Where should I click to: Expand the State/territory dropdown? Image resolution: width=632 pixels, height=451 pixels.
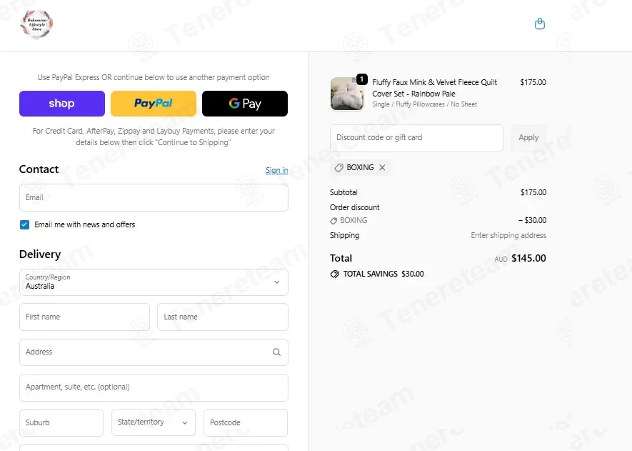(154, 422)
